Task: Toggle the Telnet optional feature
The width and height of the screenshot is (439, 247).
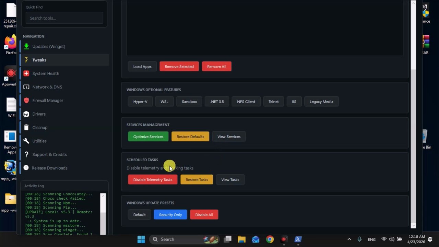Action: (x=274, y=102)
